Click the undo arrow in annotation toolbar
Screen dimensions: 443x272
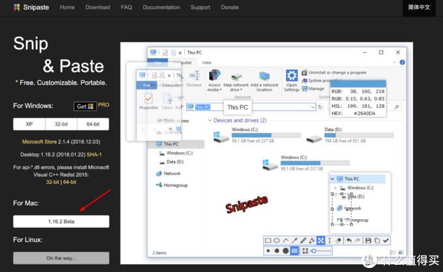coord(349,241)
